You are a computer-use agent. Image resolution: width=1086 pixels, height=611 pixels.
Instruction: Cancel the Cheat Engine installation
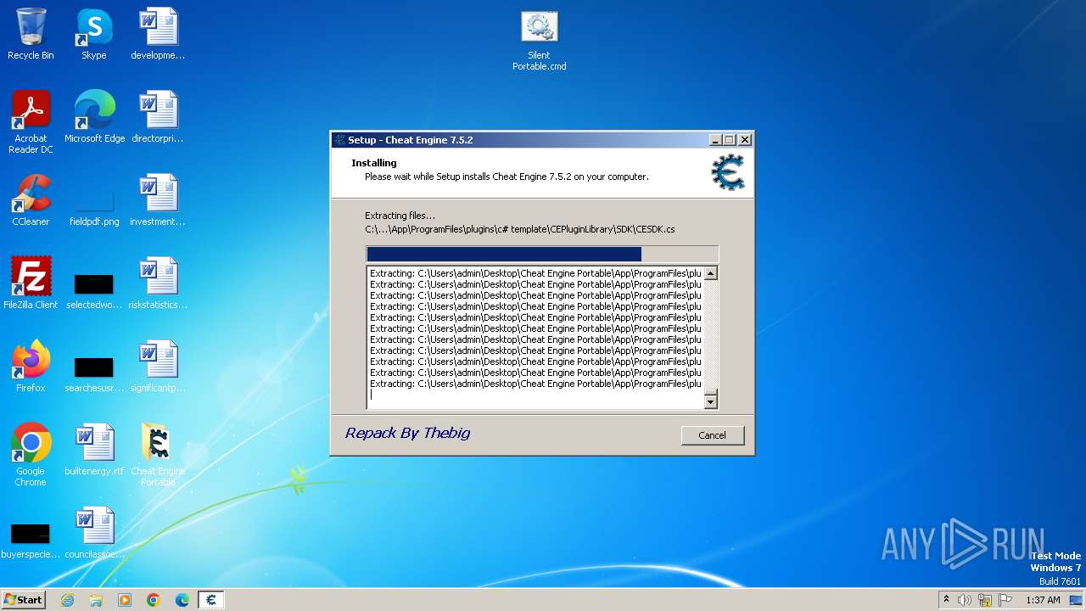click(713, 435)
